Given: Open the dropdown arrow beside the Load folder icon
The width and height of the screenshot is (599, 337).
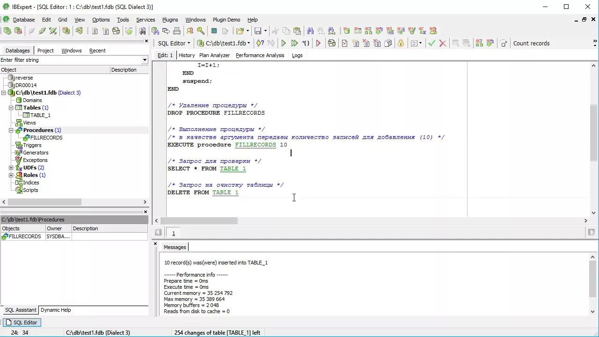Looking at the screenshot, I should 248,31.
